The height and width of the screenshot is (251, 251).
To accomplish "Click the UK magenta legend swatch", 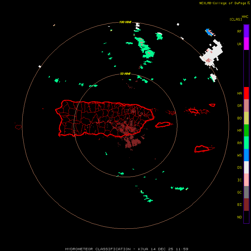I will click(x=246, y=44).
